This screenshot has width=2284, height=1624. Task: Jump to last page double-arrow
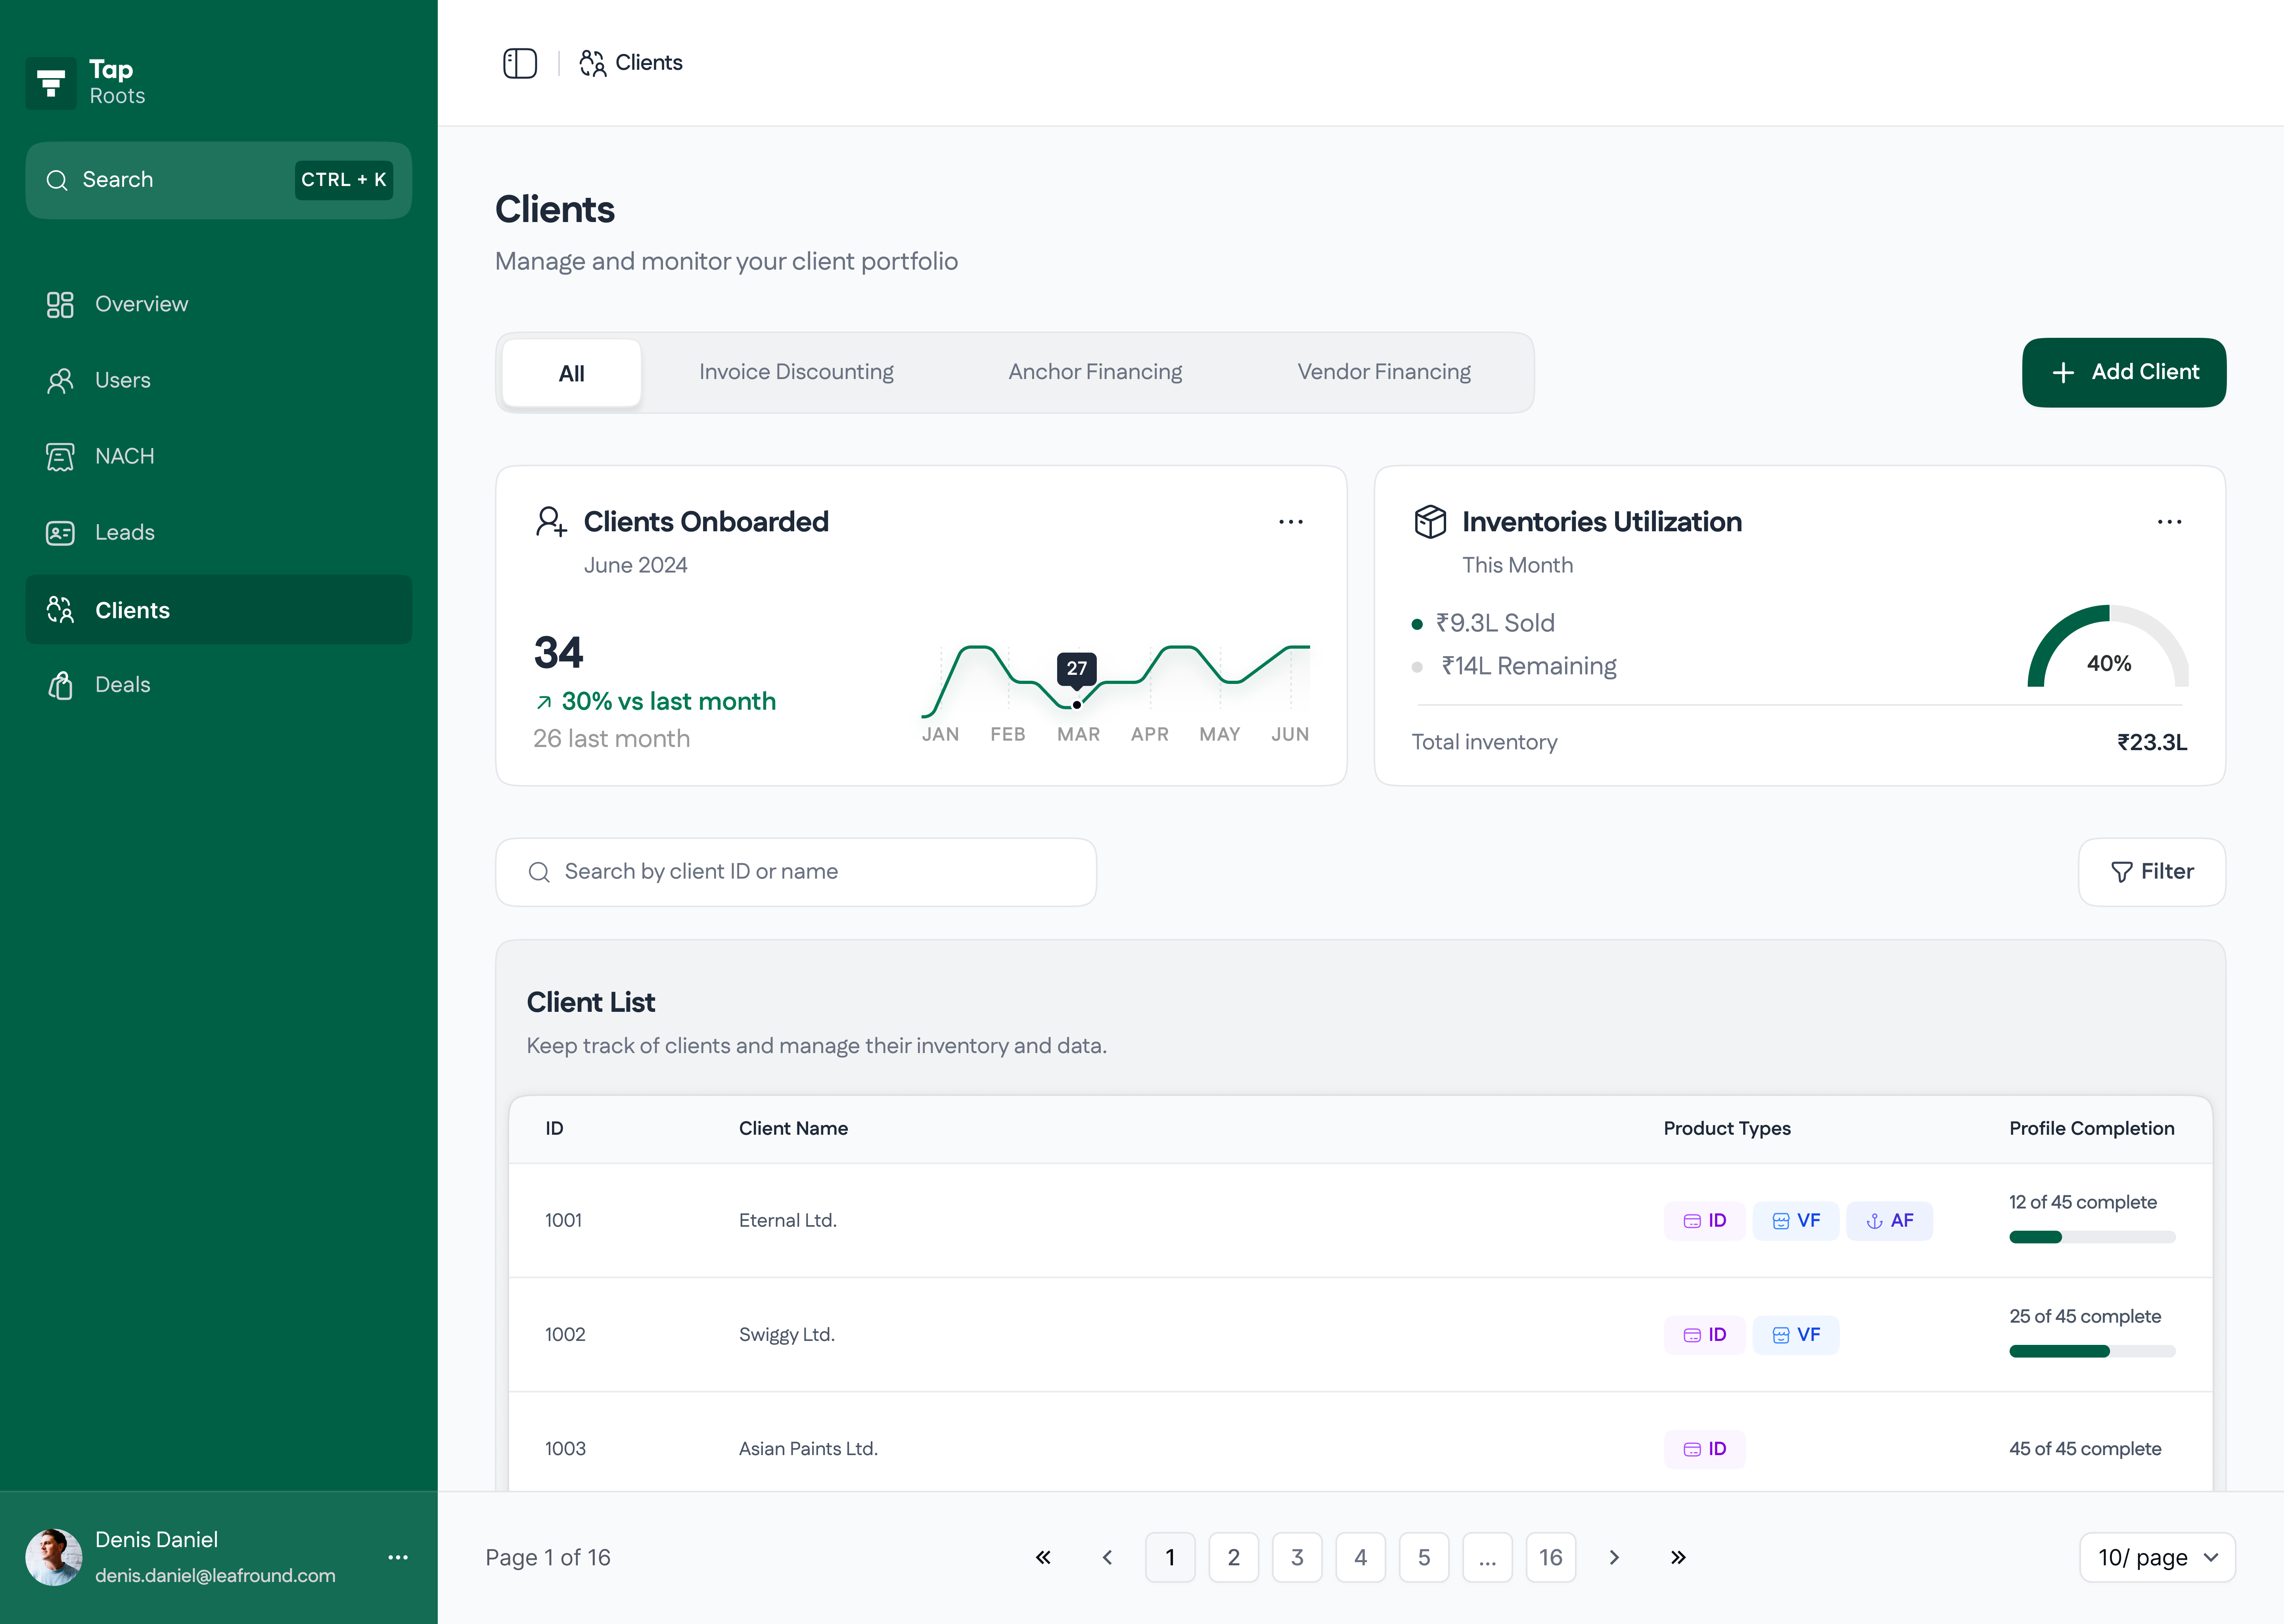[1678, 1557]
